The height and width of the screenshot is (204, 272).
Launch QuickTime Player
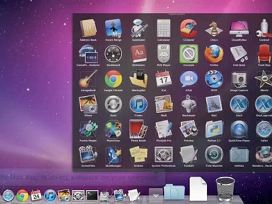pos(239,129)
